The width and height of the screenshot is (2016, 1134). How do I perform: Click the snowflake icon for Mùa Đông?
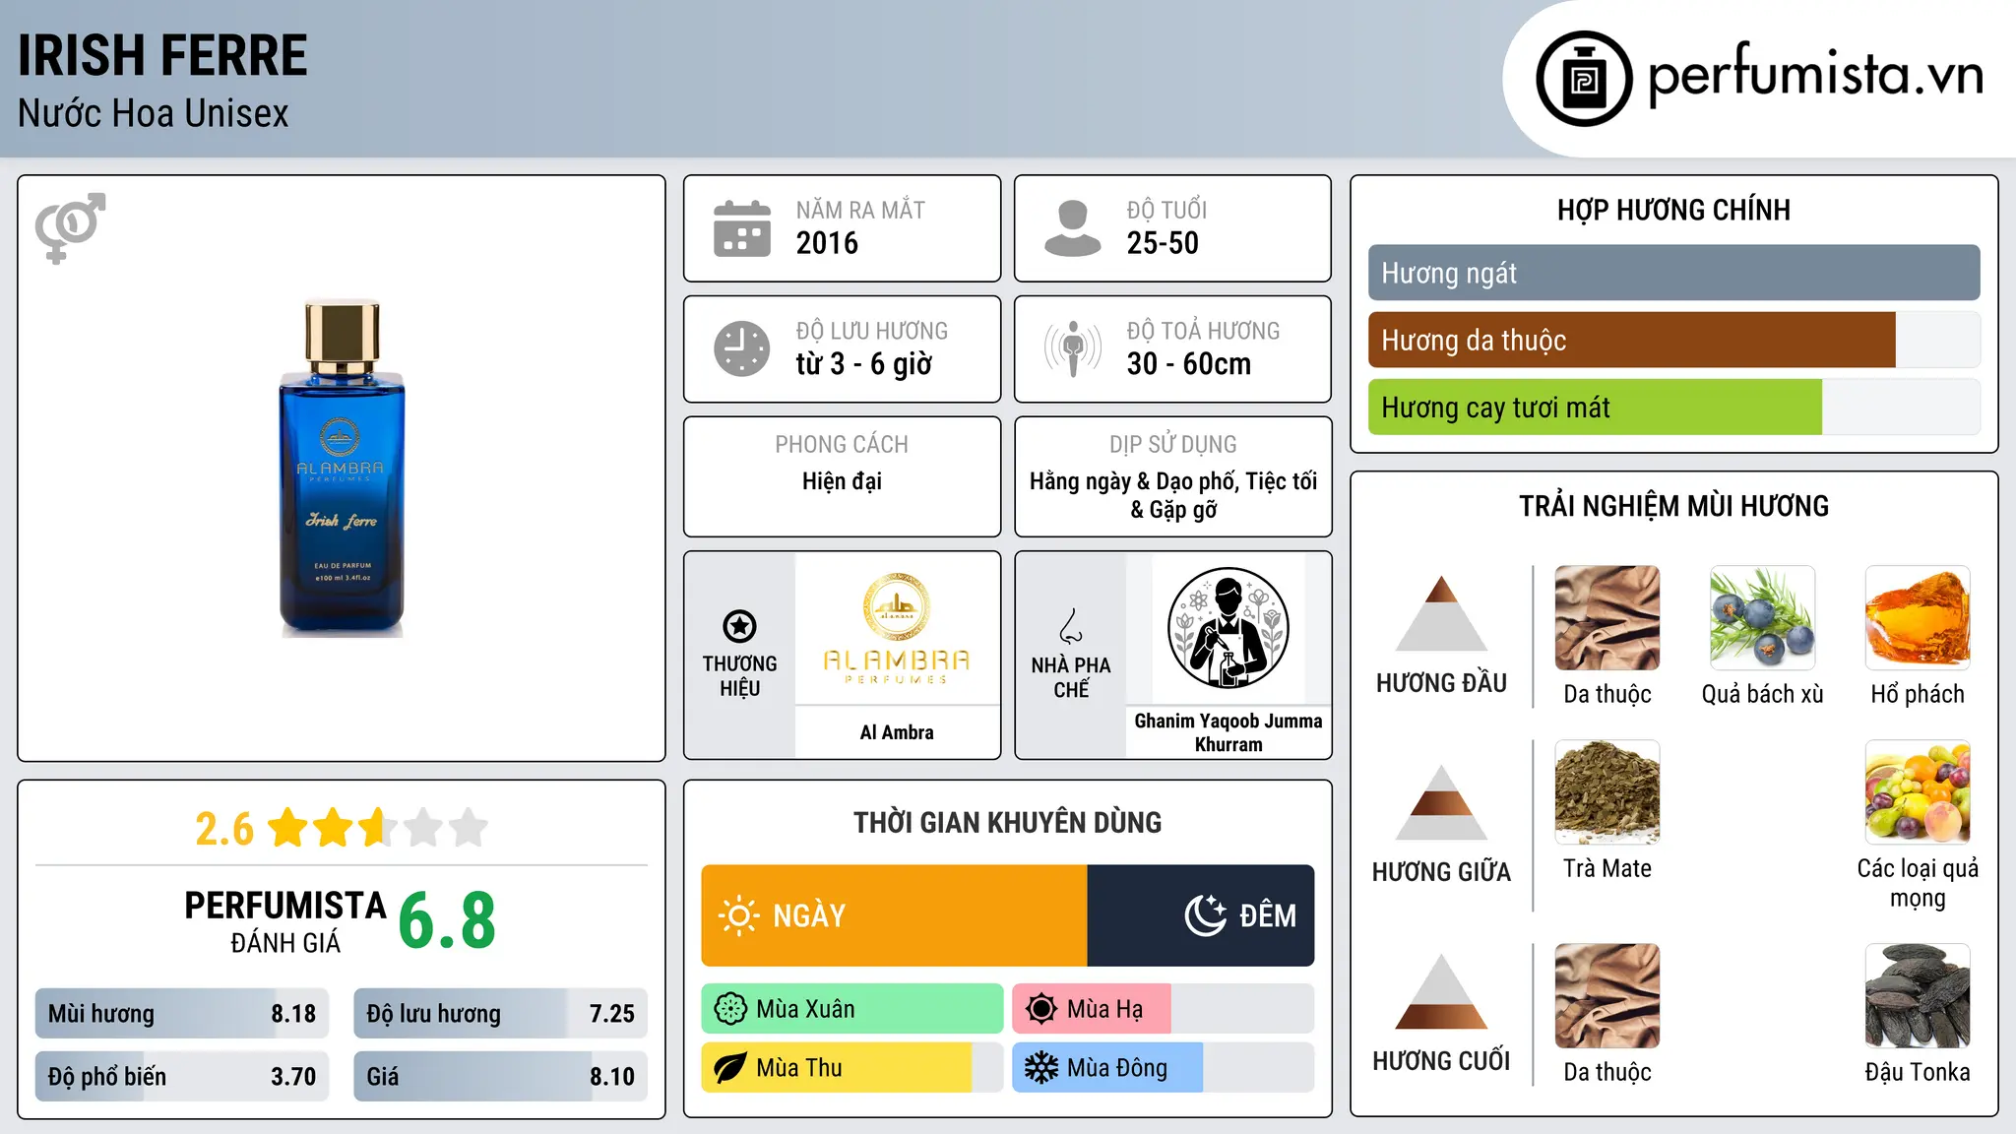[1041, 1068]
